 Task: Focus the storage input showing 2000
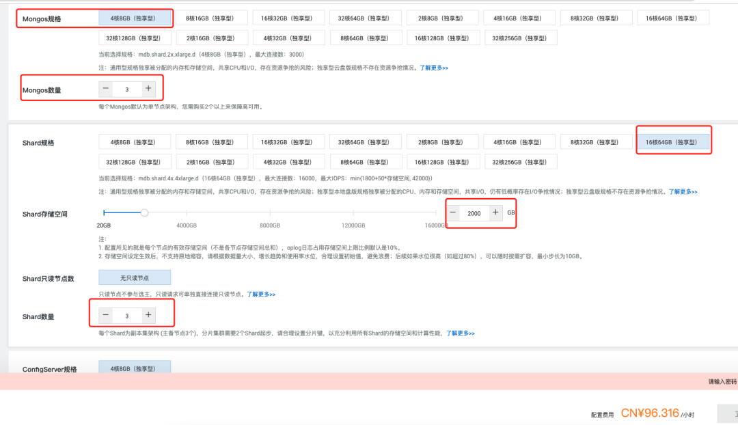[474, 213]
